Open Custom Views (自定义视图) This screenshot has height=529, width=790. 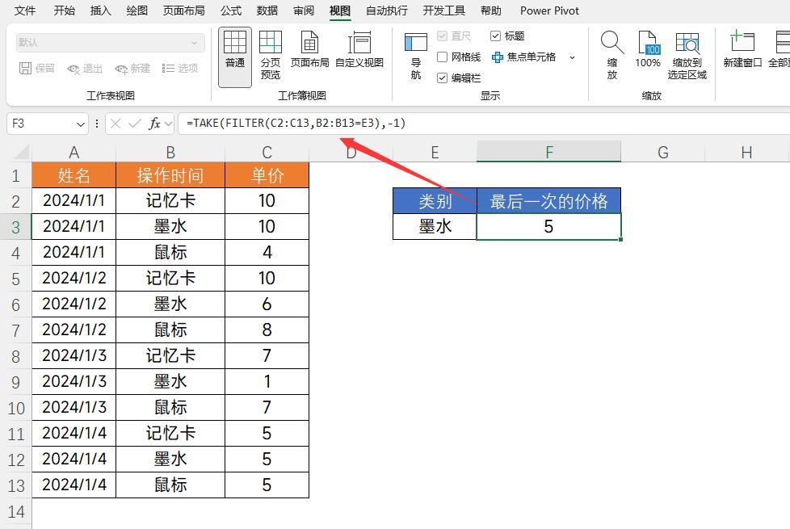coord(359,49)
